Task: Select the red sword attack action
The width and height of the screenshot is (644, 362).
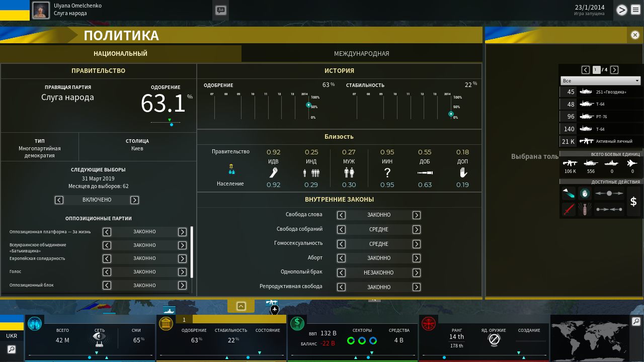Action: point(569,209)
